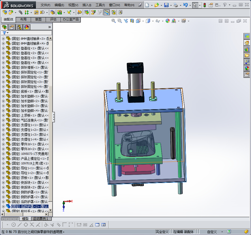
Task: Open the 工具(T) menu
Action: tap(100, 5)
